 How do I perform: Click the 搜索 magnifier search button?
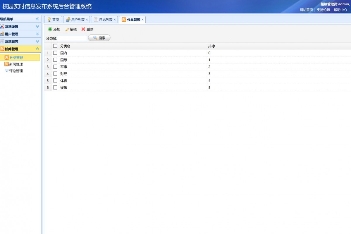tap(100, 37)
